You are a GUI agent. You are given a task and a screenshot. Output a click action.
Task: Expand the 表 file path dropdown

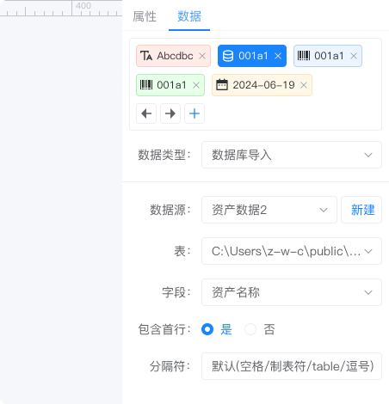point(292,251)
